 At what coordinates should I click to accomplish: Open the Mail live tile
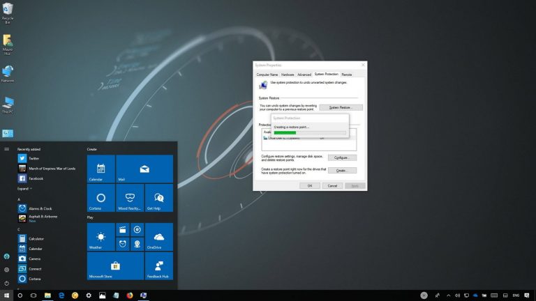[x=144, y=169]
